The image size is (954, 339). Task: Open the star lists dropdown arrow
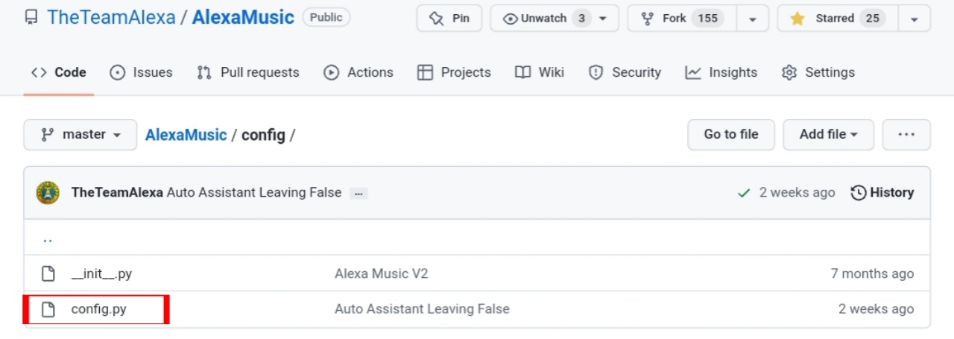point(914,19)
